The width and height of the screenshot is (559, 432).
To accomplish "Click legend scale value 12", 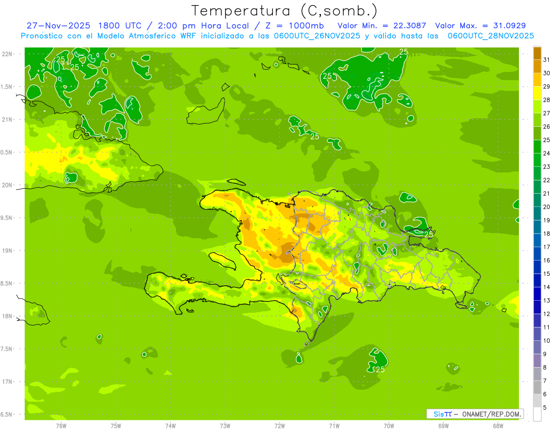I will pyautogui.click(x=546, y=314).
